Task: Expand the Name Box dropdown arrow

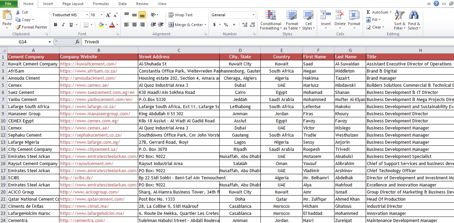Action: click(x=50, y=42)
